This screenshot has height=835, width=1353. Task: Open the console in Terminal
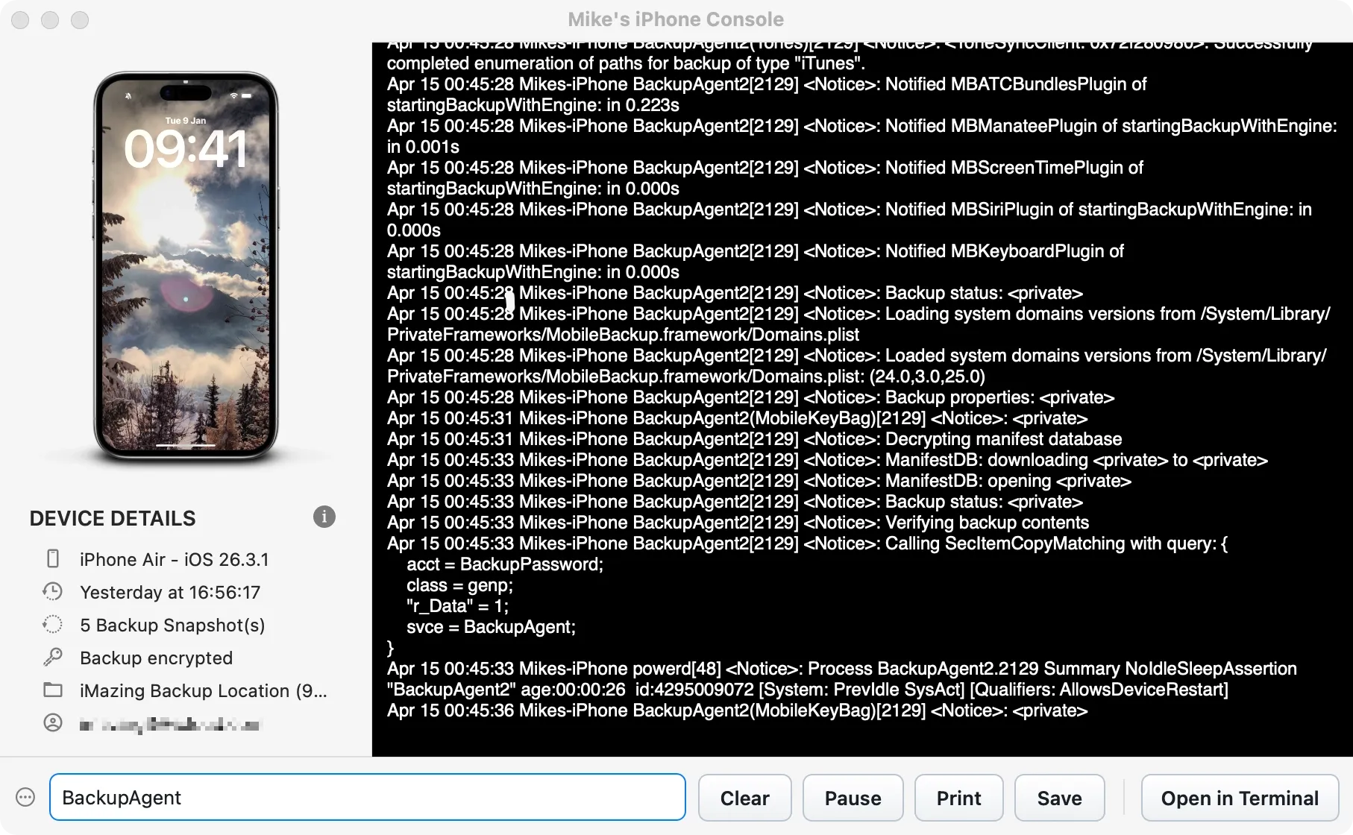(1238, 797)
